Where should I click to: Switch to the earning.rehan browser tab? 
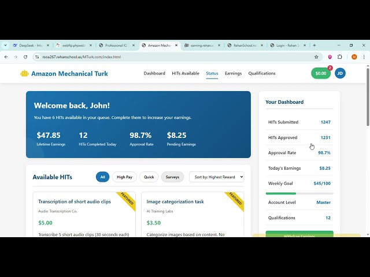202,45
